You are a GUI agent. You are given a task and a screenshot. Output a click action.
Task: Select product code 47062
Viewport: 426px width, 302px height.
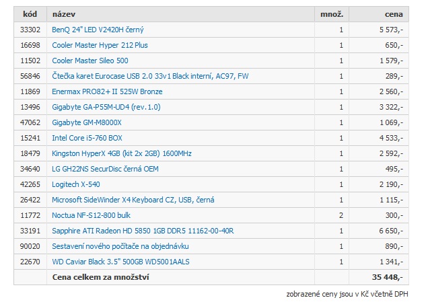30,122
